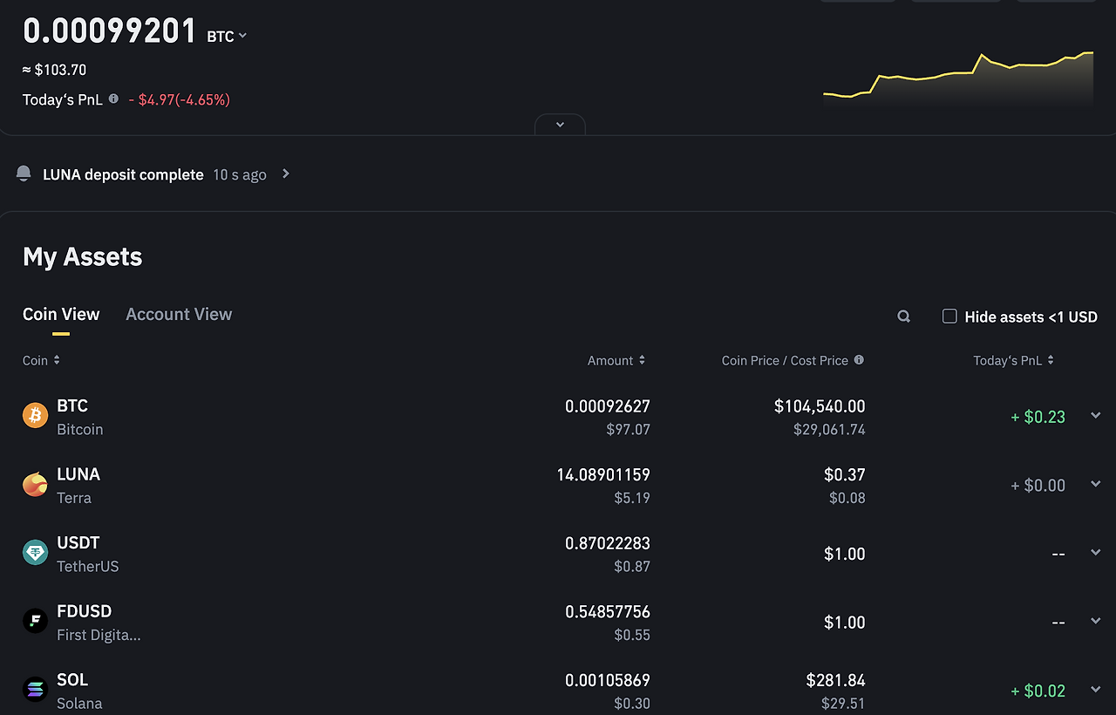Click the FDUSD amount 0.54857756
The height and width of the screenshot is (715, 1116).
coord(608,612)
